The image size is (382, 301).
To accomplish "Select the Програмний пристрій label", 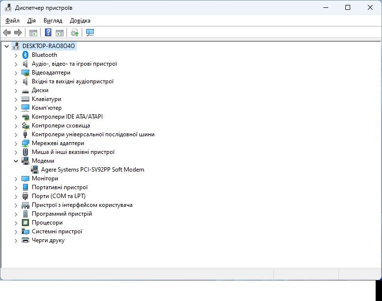I will tap(62, 214).
